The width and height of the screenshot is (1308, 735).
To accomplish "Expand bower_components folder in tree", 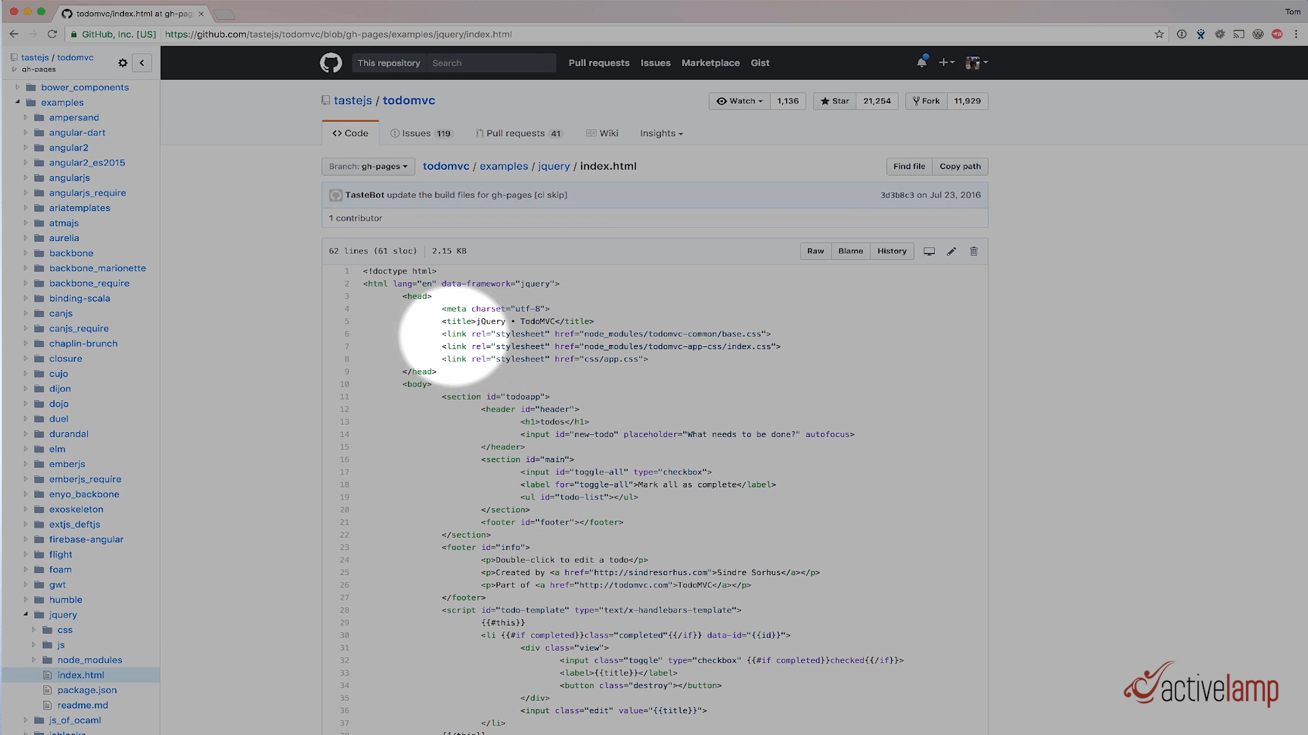I will (18, 87).
